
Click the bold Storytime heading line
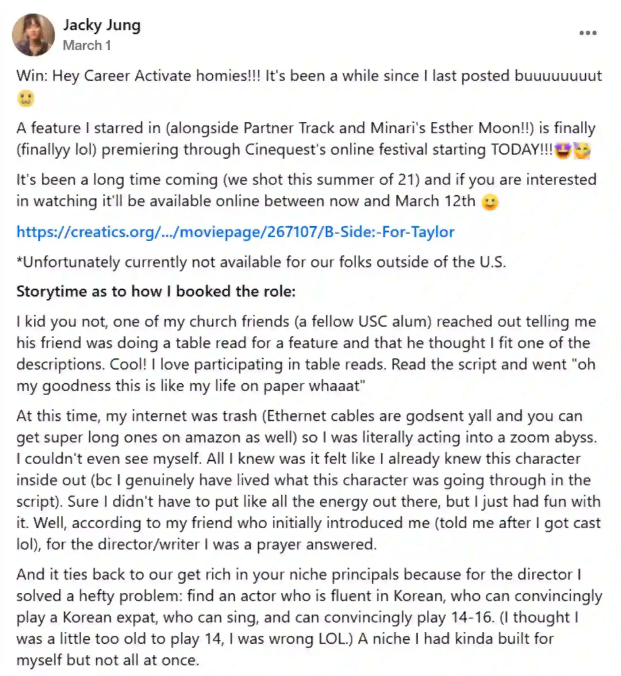pyautogui.click(x=156, y=291)
